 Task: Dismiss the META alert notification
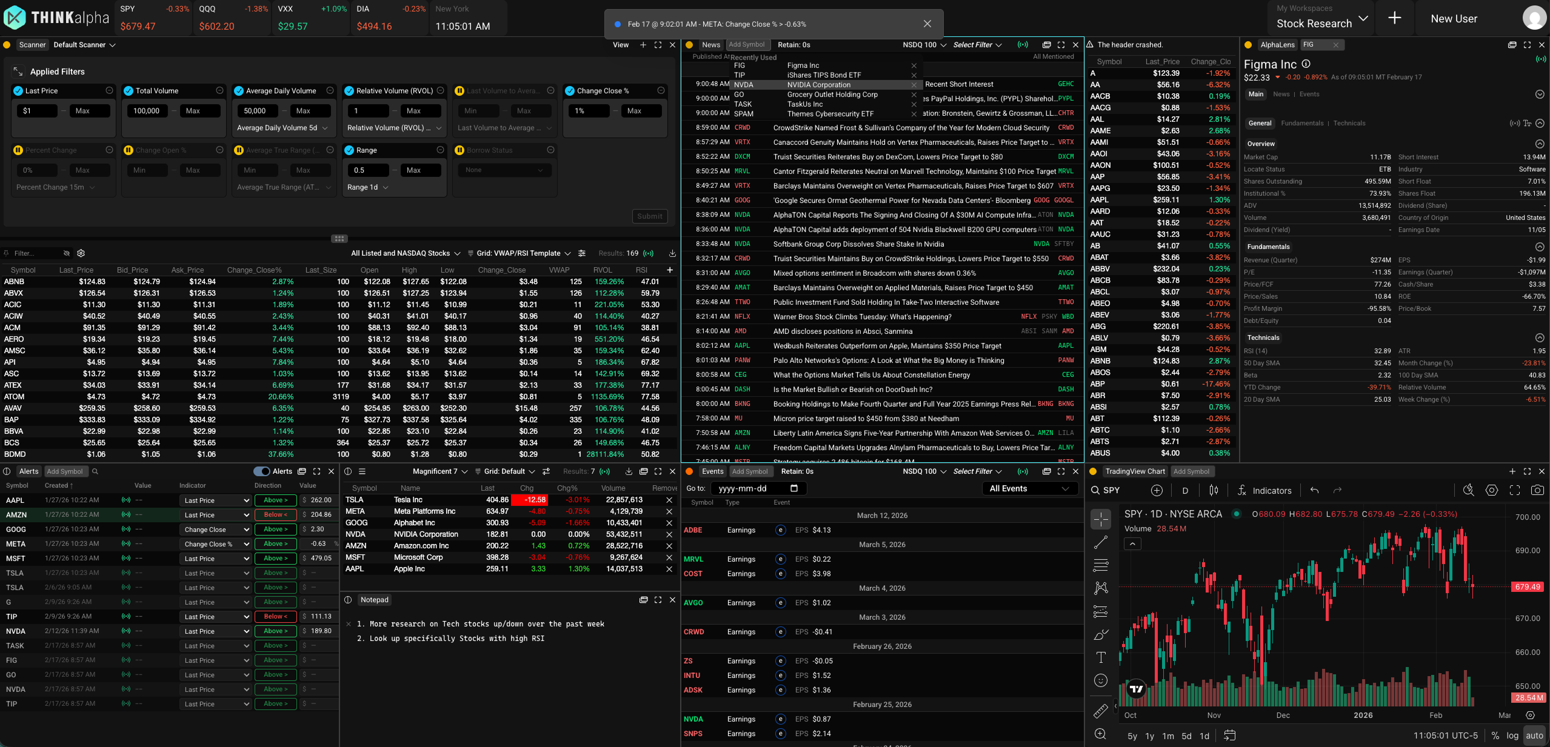tap(927, 24)
